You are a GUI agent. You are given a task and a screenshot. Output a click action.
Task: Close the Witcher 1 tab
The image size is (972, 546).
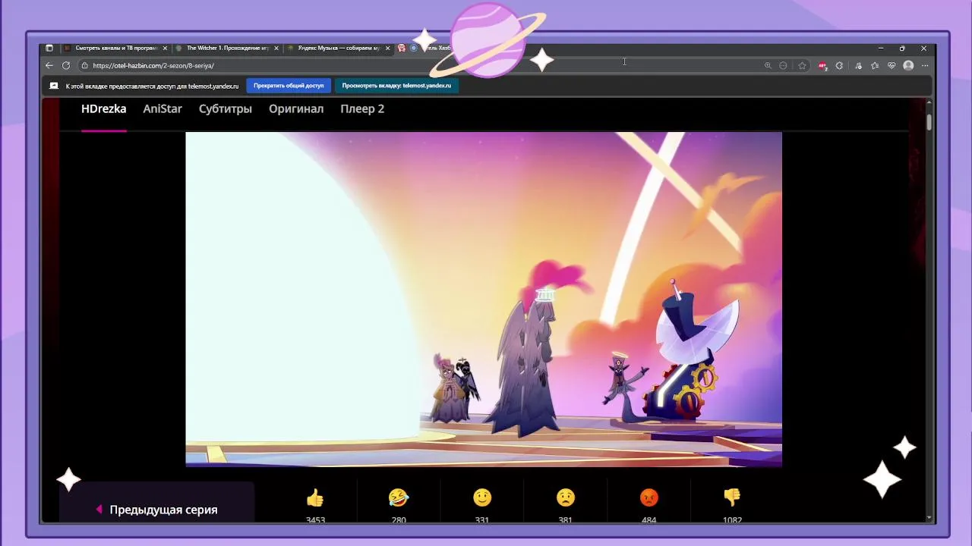[276, 48]
